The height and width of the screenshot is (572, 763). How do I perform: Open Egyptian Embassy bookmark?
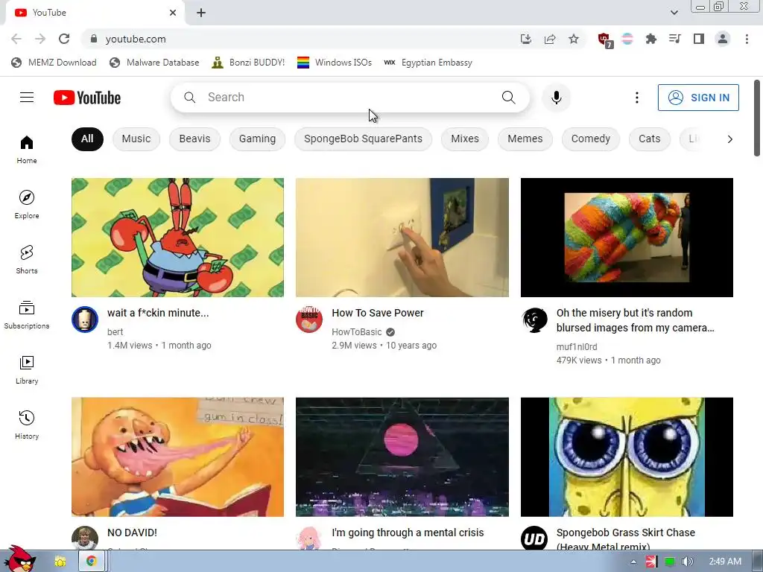point(428,63)
